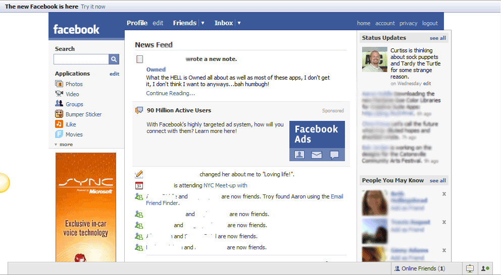The width and height of the screenshot is (501, 275).
Task: Click 90 Million Active Users headline
Action: pyautogui.click(x=179, y=110)
